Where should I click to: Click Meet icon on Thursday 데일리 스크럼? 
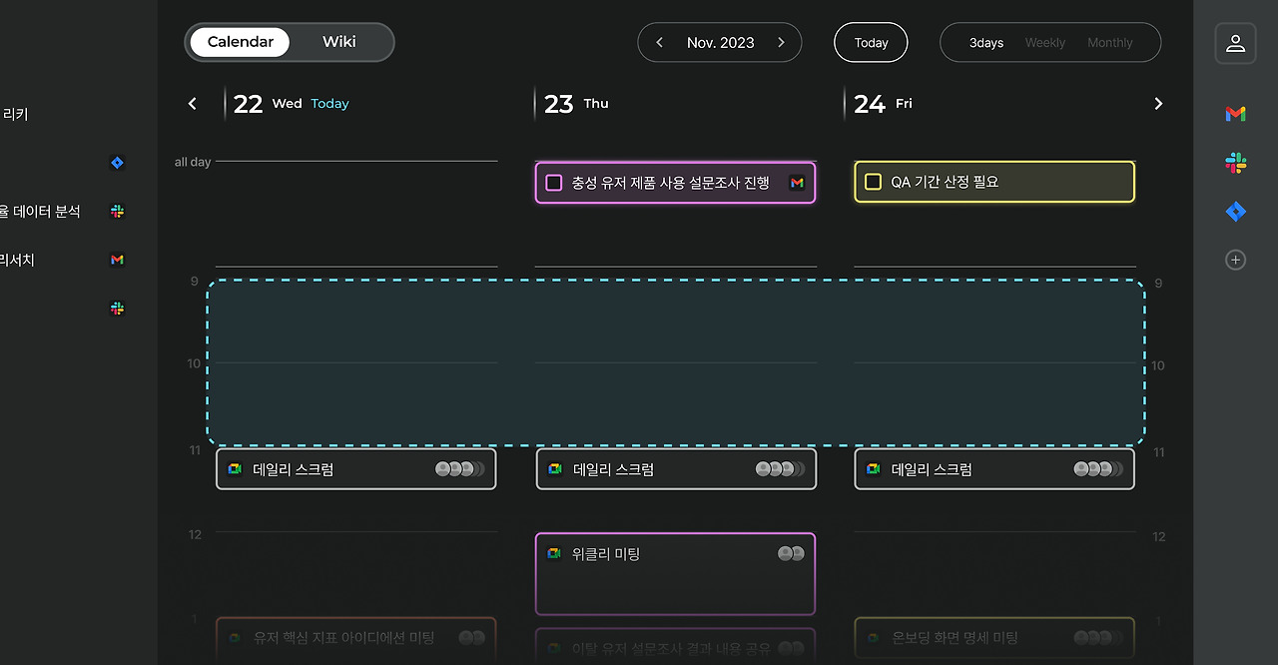[x=555, y=469]
